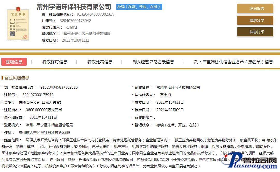Image resolution: width=280 pixels, height=172 pixels.
Task: Open the 行政处罚信息 tab
Action: tap(100, 62)
